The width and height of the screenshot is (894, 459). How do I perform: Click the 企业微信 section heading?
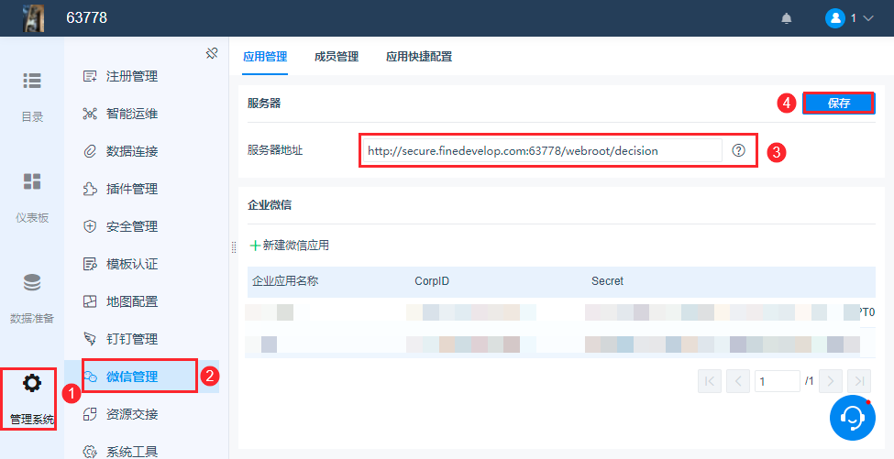(x=270, y=205)
